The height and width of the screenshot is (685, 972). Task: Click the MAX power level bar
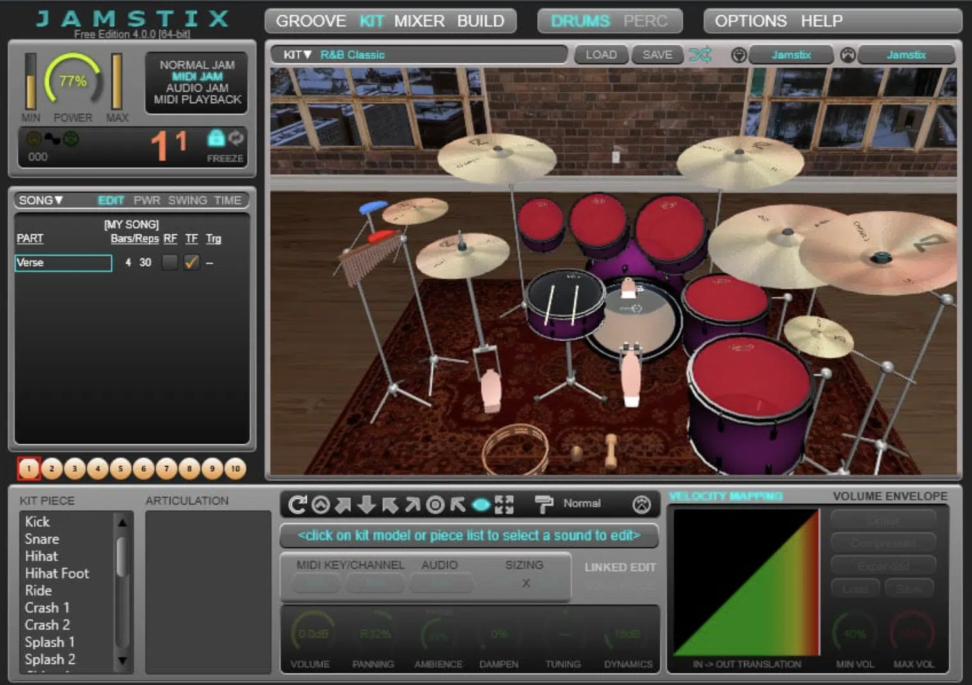coord(117,81)
